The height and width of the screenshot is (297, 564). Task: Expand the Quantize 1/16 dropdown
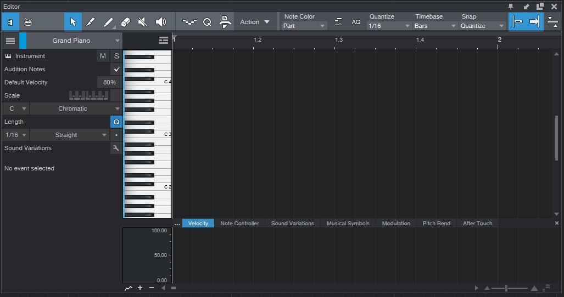389,26
